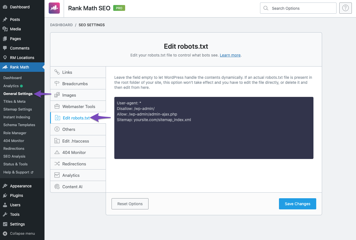Click inside the Search Options field

coord(298,8)
